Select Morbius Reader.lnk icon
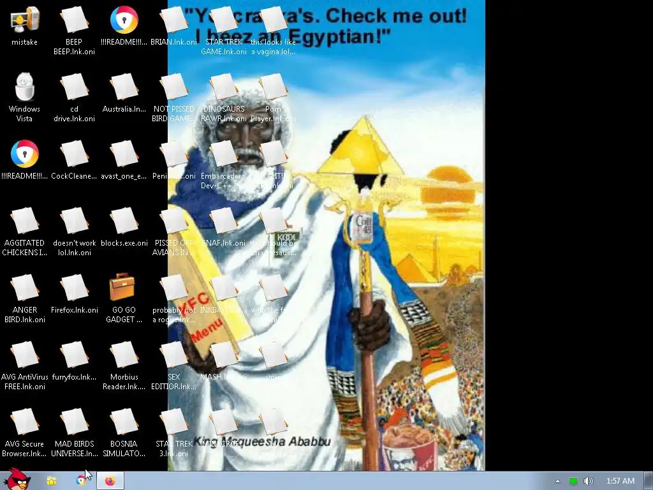Viewport: 653px width, 490px height. (124, 355)
